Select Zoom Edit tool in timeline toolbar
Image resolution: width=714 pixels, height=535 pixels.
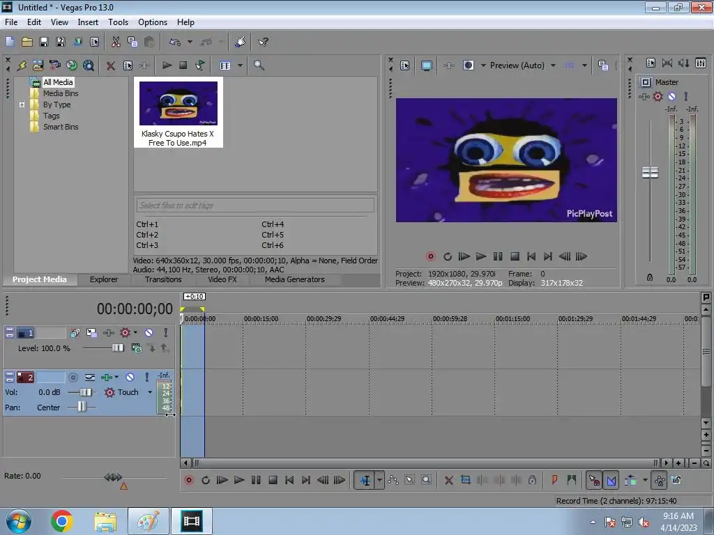[x=426, y=480]
